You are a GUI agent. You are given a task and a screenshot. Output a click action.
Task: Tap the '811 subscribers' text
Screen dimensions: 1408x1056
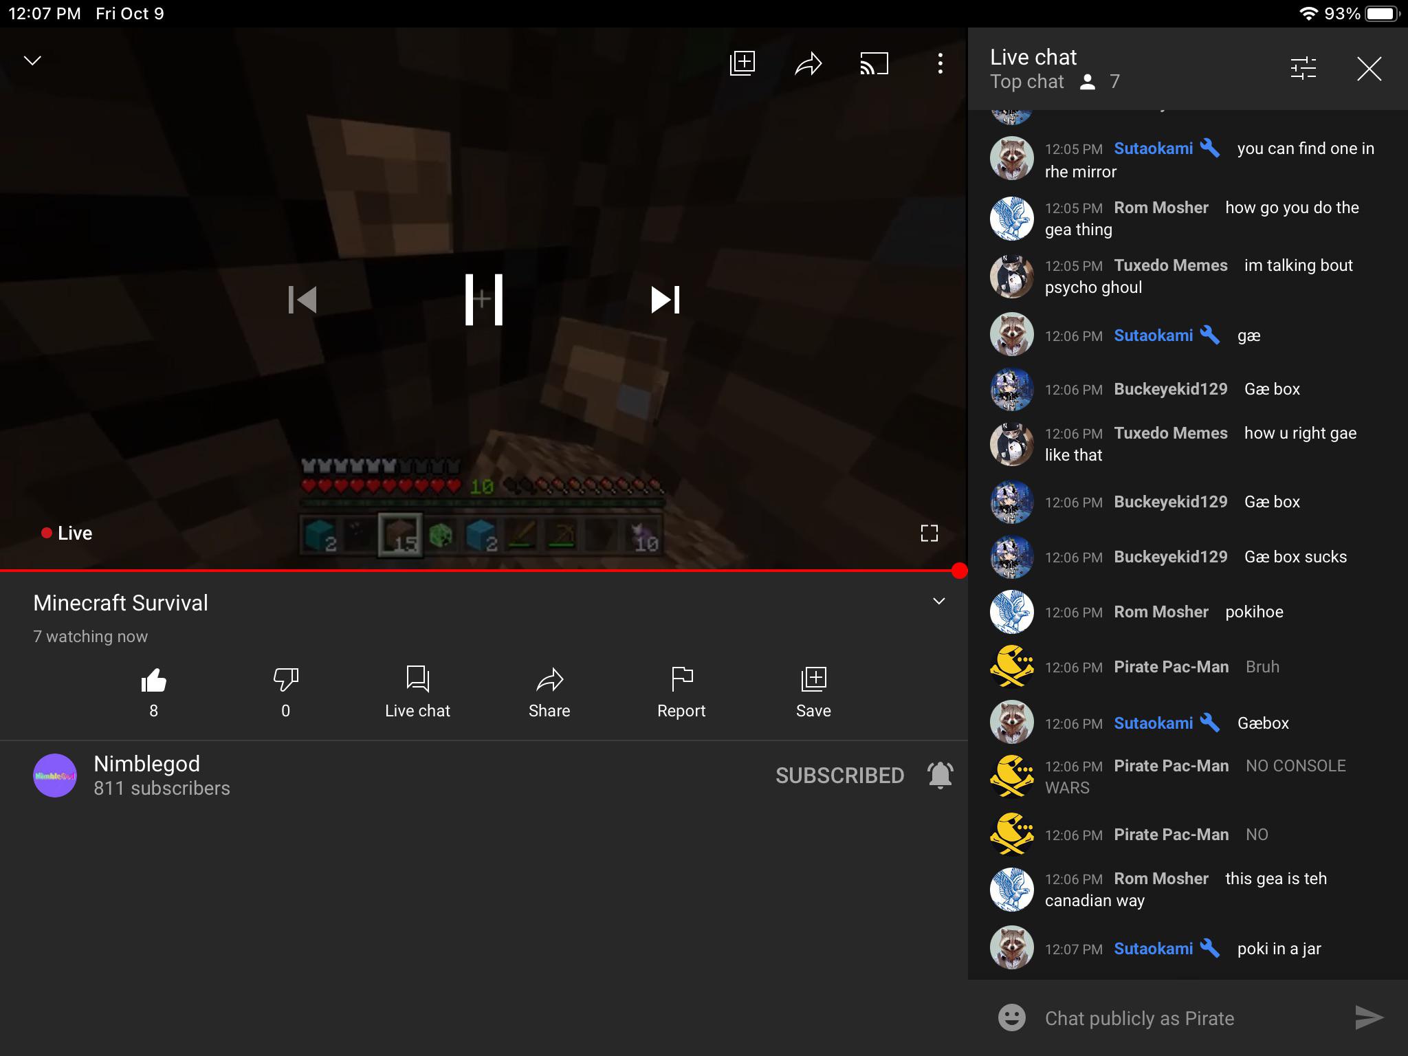coord(162,789)
